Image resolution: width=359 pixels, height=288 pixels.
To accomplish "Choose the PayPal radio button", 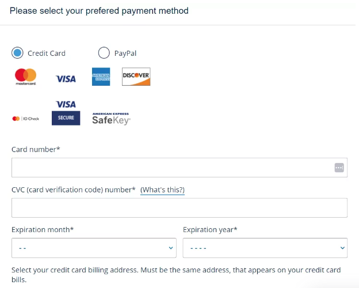I will [104, 53].
